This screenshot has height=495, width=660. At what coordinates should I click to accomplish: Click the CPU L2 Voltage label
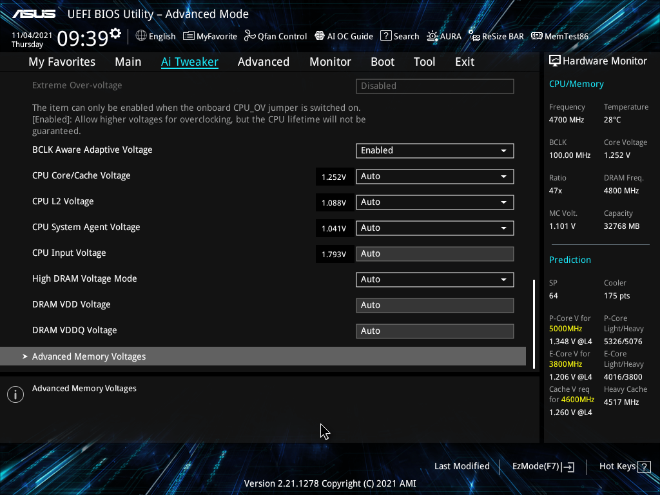[x=63, y=202]
